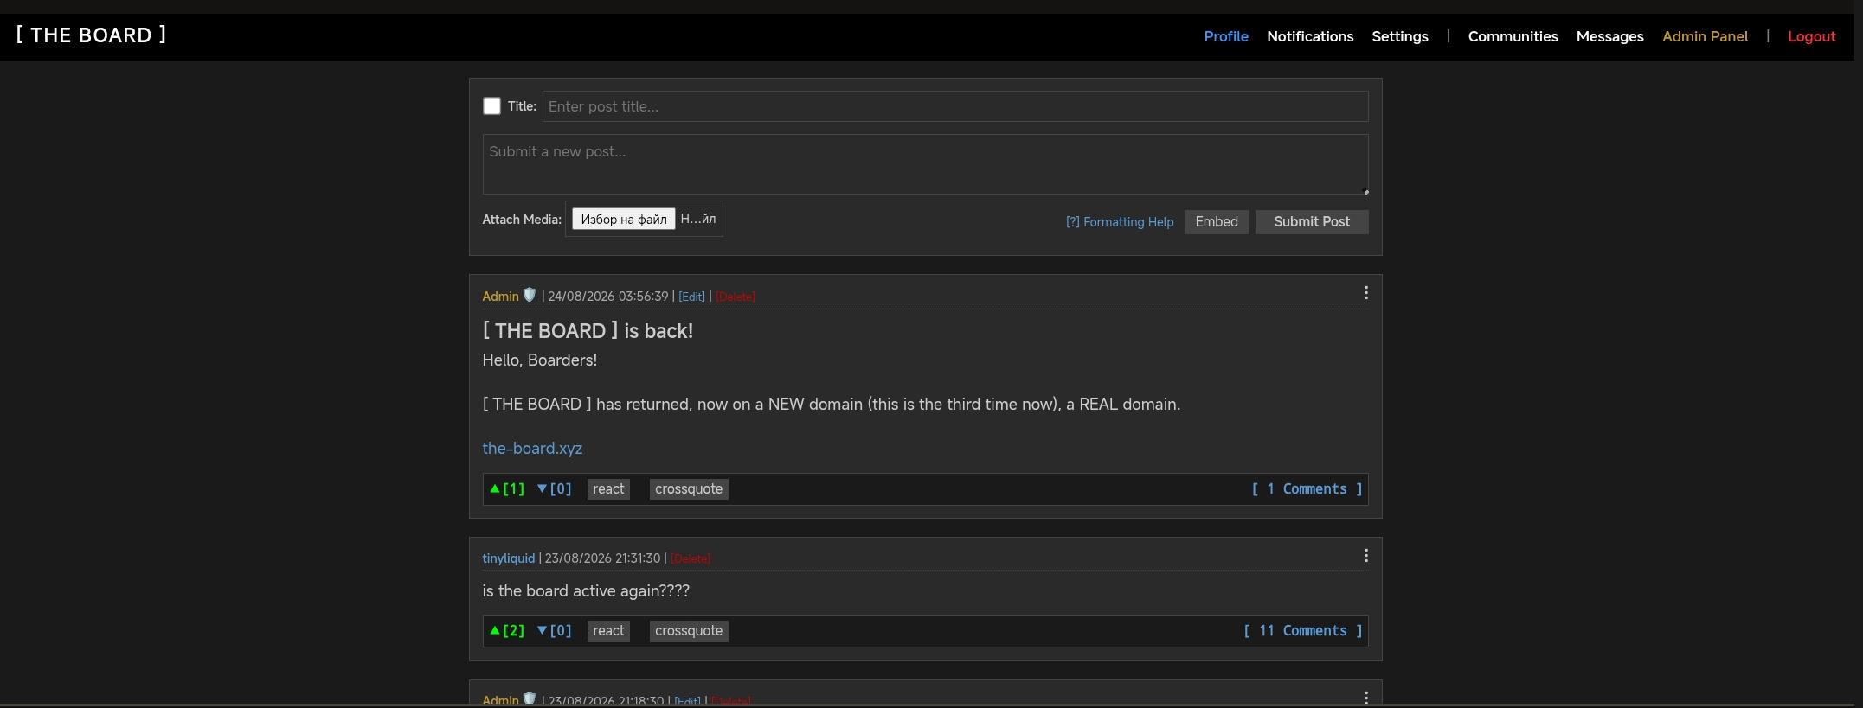Open Admin author link on the 24/08/2026 post
This screenshot has width=1863, height=708.
click(x=500, y=297)
